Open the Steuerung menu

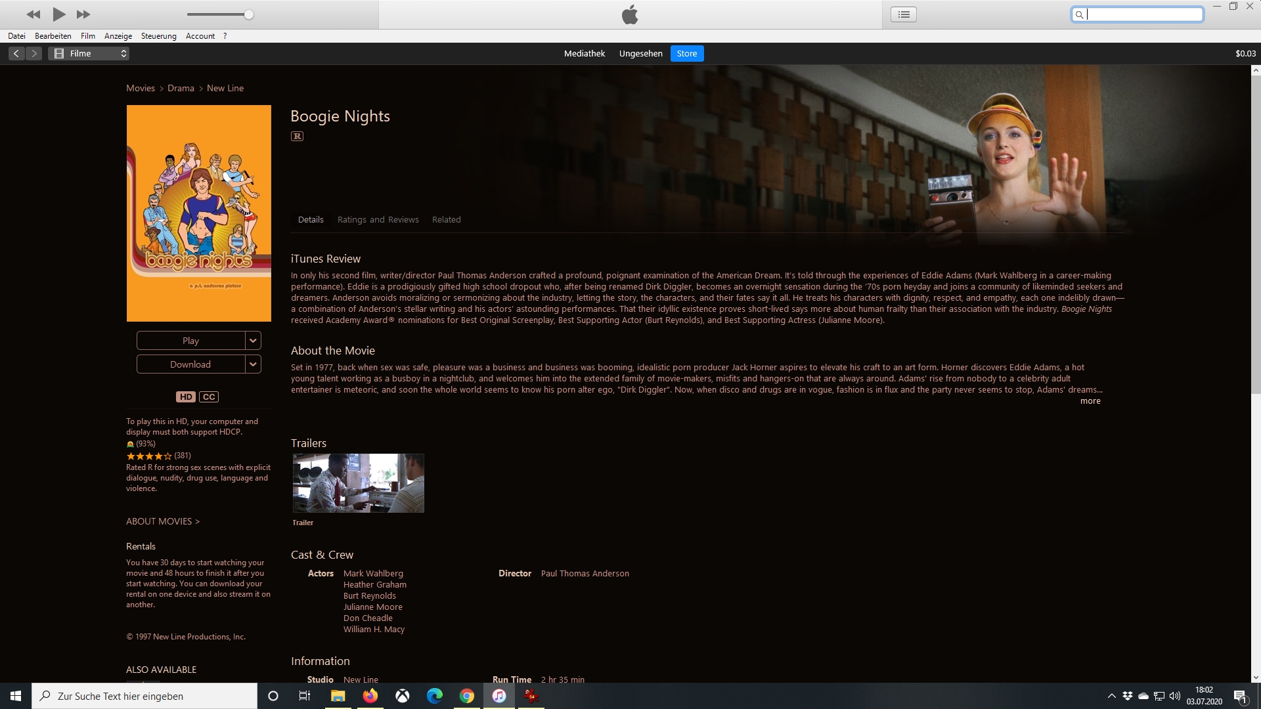(x=158, y=36)
